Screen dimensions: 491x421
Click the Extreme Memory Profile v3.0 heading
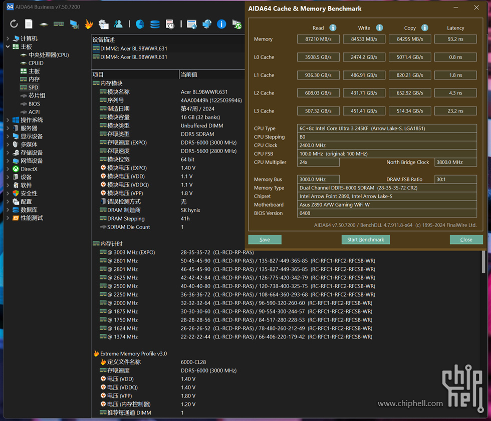tap(130, 353)
